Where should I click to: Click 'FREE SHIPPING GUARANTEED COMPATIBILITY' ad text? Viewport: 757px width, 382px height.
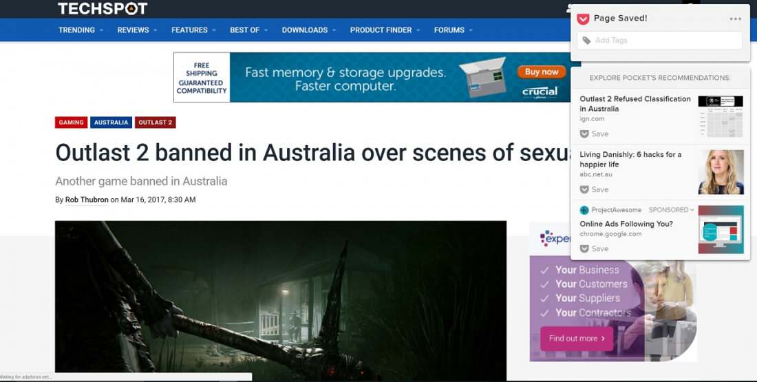(x=202, y=78)
